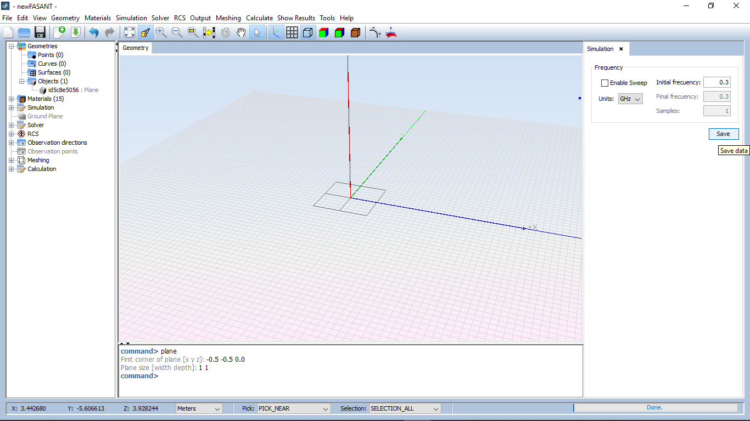The height and width of the screenshot is (421, 750).
Task: Select the wireframe cube view icon
Action: [308, 32]
